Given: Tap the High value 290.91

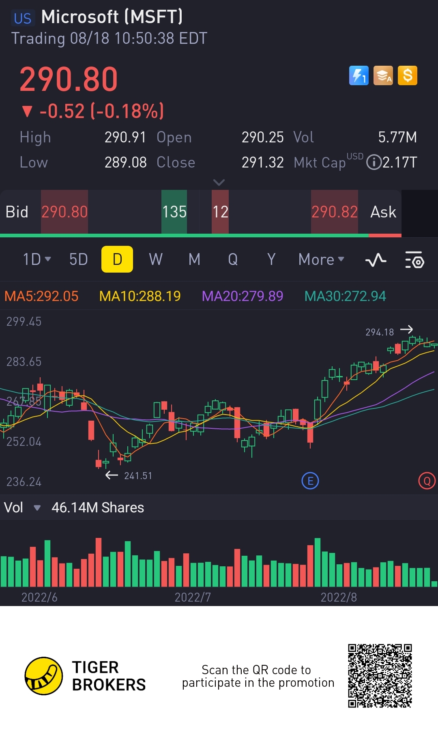Looking at the screenshot, I should pyautogui.click(x=125, y=138).
